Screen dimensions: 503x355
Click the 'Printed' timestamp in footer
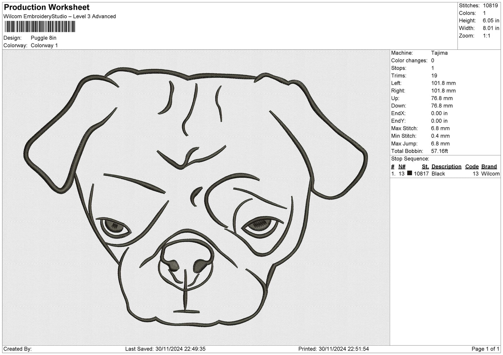[333, 349]
